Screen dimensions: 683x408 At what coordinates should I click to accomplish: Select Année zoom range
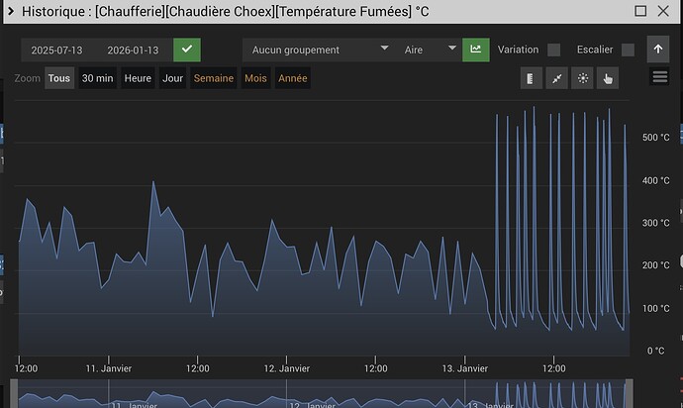[x=293, y=78]
